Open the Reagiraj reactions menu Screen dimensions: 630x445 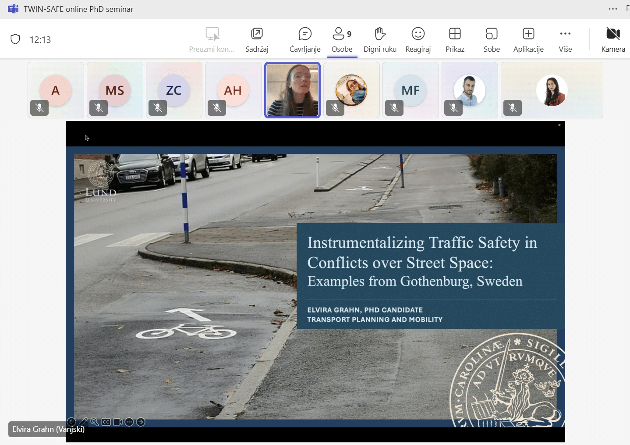(x=418, y=40)
